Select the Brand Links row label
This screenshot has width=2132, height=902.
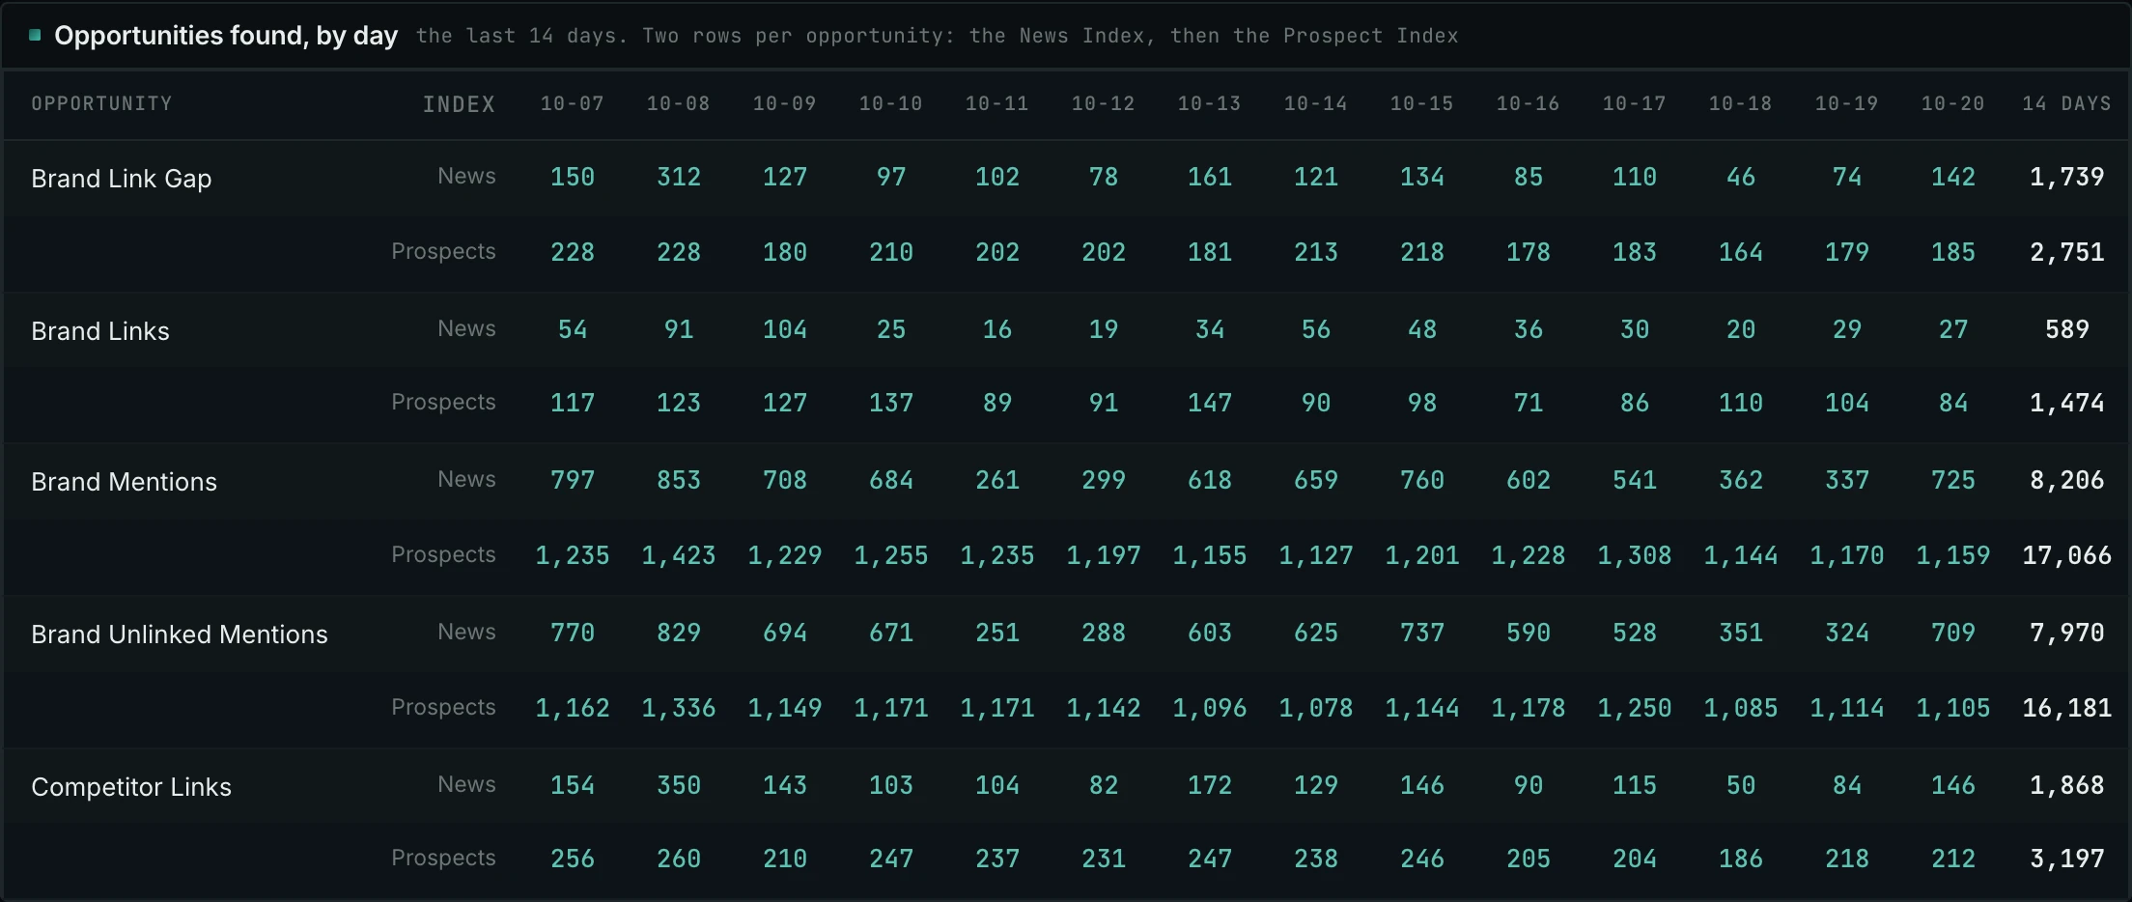coord(100,331)
